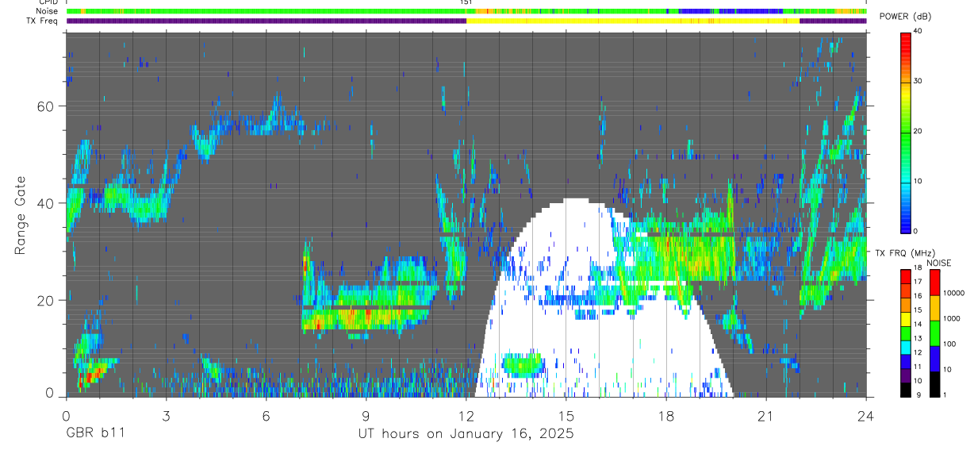Screen dimensions: 974x450
Task: Click the 6 tick on the UT hours axis
Action: click(266, 417)
